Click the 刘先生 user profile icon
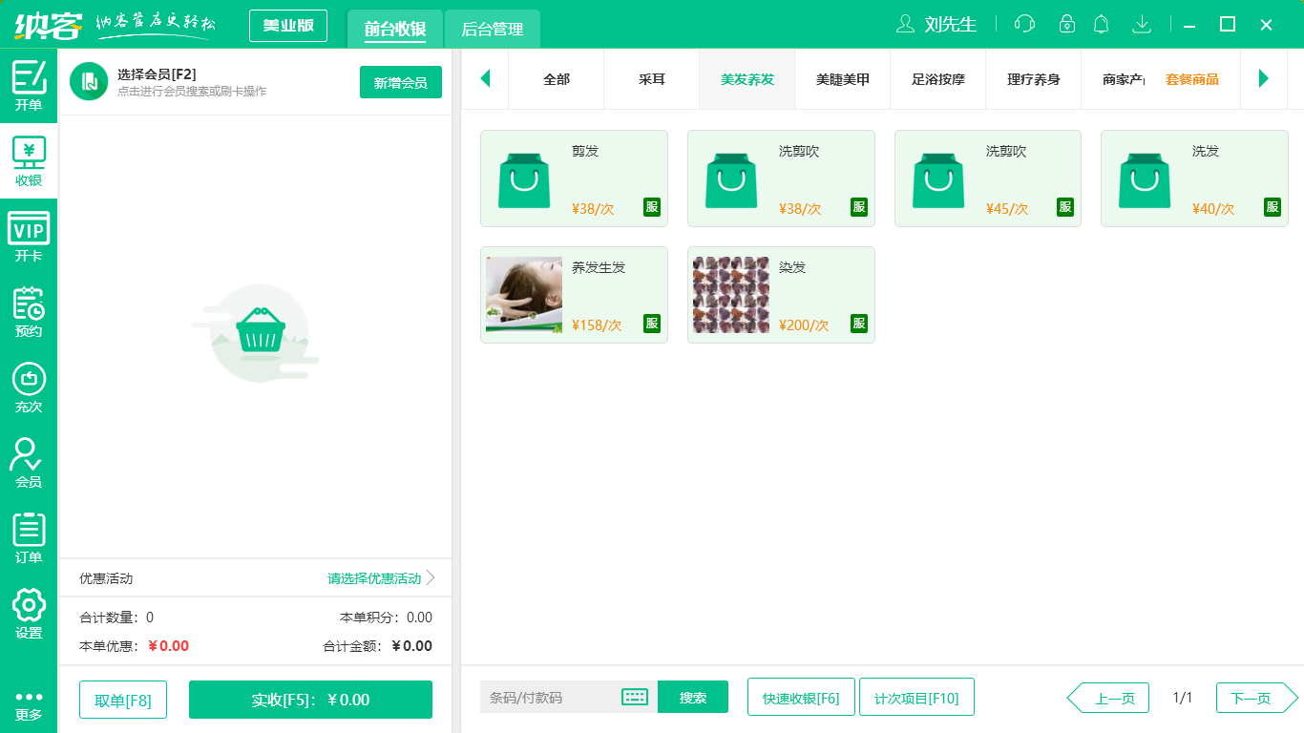 tap(904, 24)
